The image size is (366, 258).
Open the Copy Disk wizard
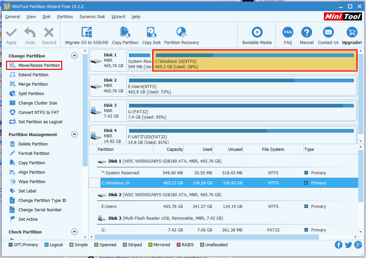[152, 36]
